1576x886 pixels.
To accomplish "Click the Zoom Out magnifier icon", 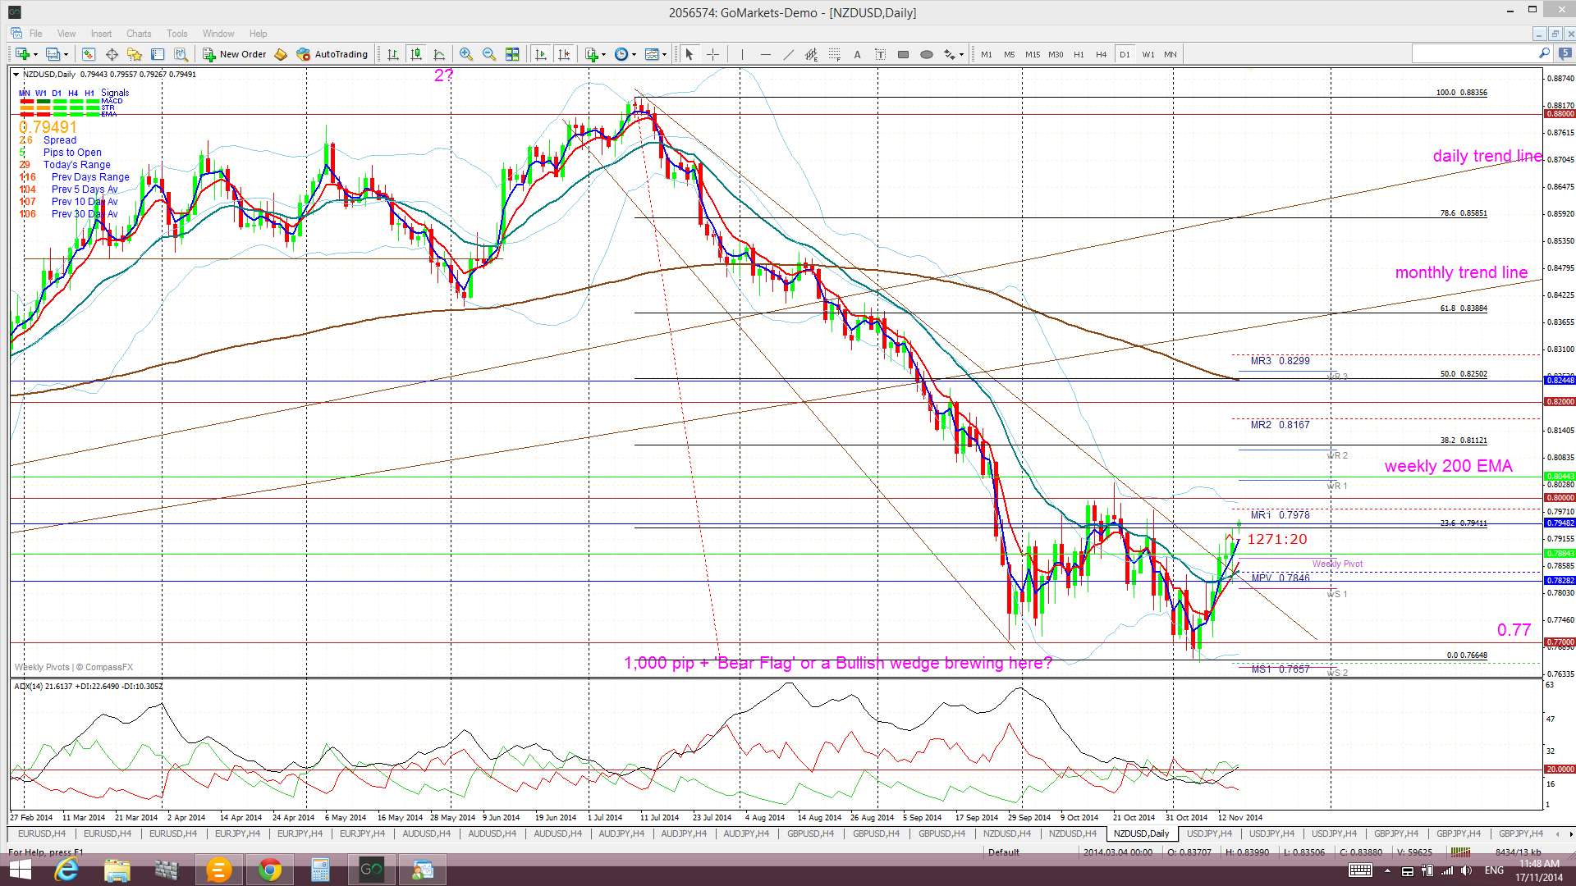I will (x=489, y=54).
